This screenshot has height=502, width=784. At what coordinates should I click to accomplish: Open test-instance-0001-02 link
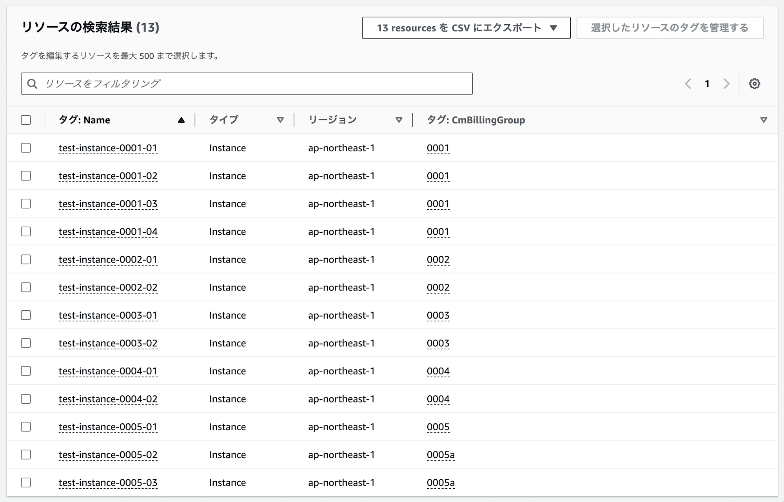(x=108, y=176)
